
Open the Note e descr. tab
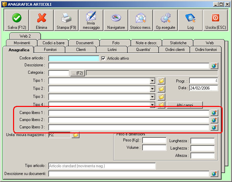pyautogui.click(x=147, y=43)
